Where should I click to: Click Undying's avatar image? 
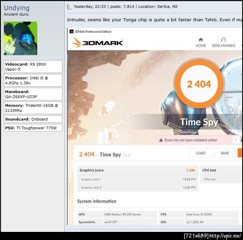pos(21,39)
